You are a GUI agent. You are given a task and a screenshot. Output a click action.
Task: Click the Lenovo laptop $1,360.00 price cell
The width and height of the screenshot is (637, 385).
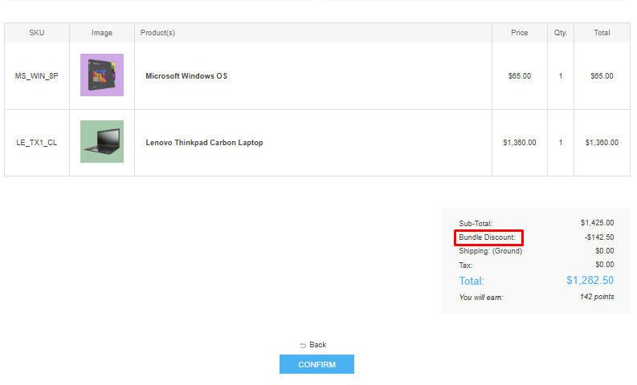pos(520,143)
